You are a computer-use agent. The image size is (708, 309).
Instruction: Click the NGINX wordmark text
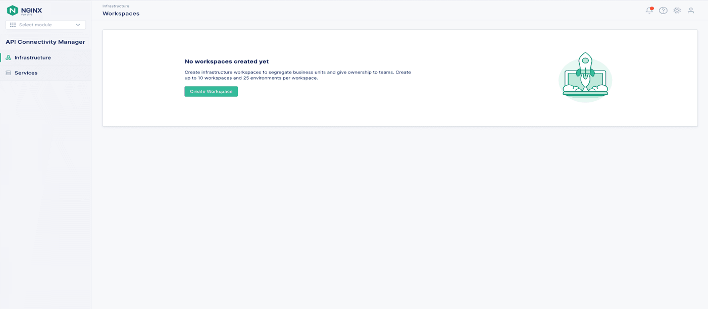[x=31, y=10]
